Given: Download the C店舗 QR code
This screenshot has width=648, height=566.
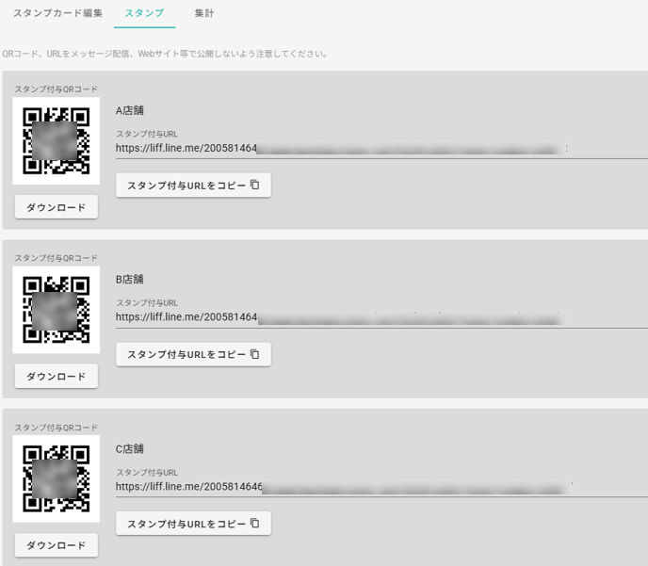Looking at the screenshot, I should click(57, 545).
